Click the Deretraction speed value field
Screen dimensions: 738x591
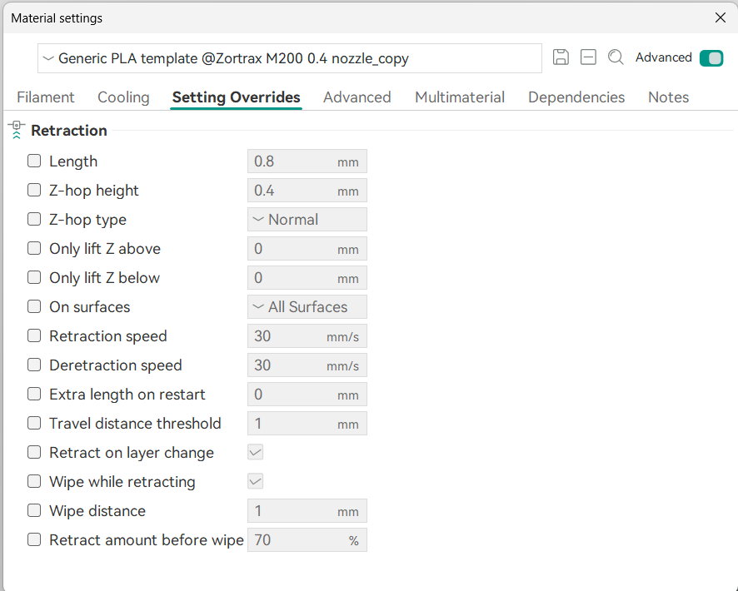[x=287, y=365]
